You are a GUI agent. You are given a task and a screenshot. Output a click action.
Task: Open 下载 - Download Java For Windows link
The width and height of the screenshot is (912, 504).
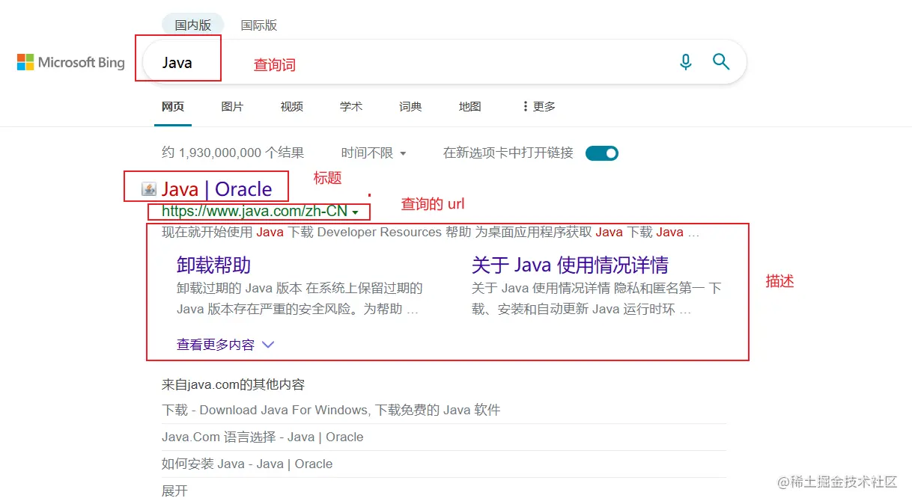click(331, 410)
